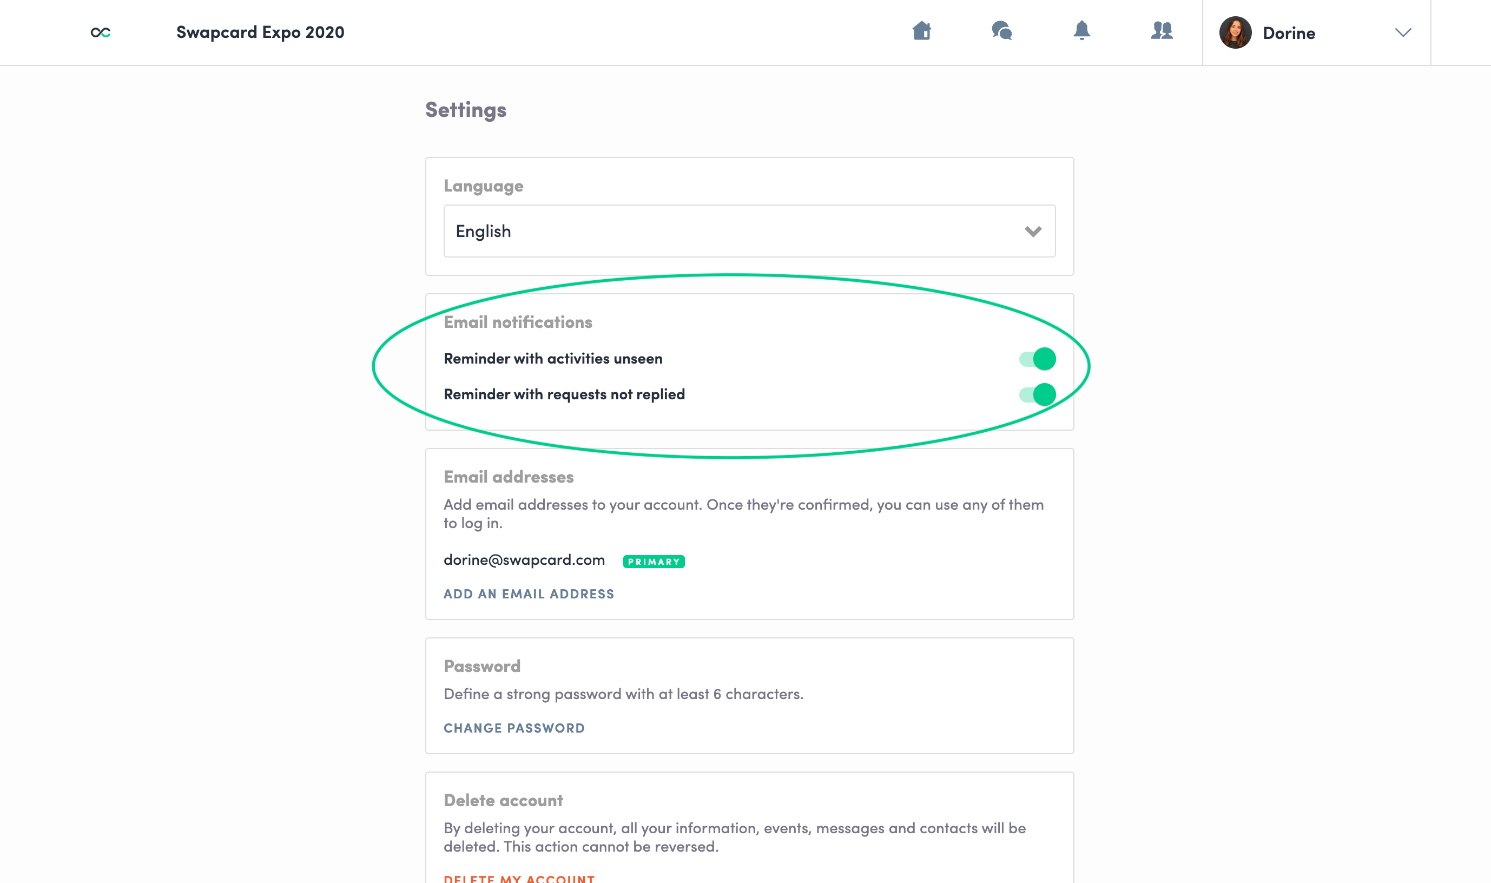Screen dimensions: 1491x883
Task: Click the Change Password link
Action: 514,728
